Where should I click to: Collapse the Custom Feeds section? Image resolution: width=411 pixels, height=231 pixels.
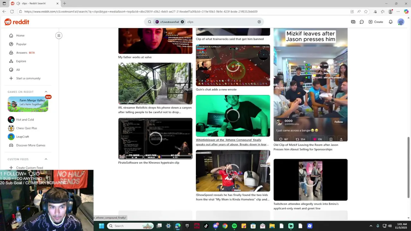click(x=46, y=159)
